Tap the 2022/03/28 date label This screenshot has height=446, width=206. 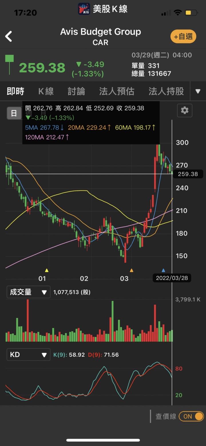pyautogui.click(x=172, y=278)
